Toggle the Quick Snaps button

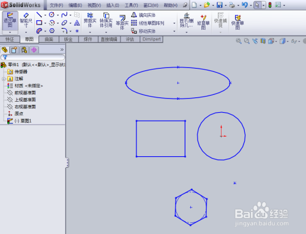[x=220, y=20]
